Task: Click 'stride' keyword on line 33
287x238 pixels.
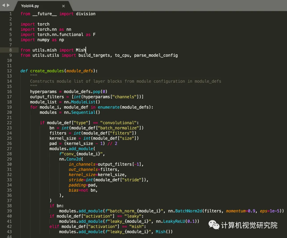Action: pos(76,180)
